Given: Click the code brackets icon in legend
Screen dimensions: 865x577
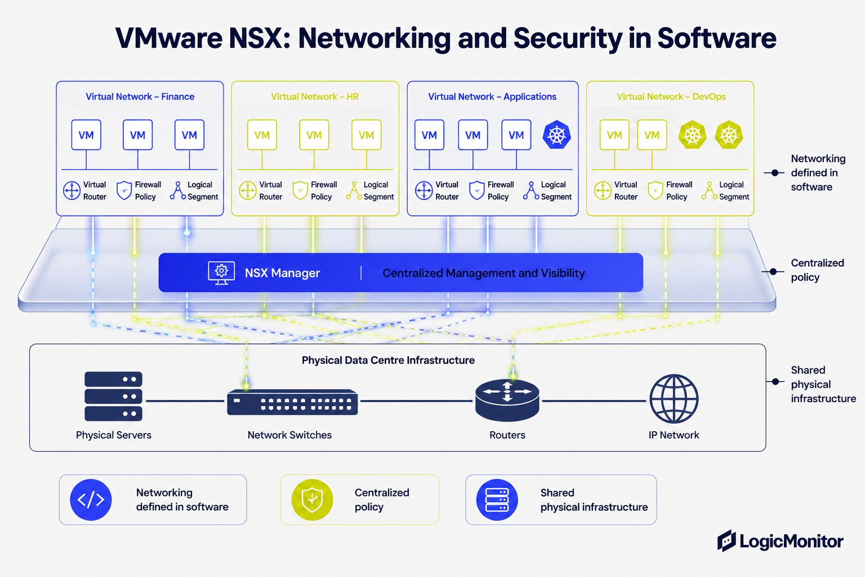Looking at the screenshot, I should [91, 500].
